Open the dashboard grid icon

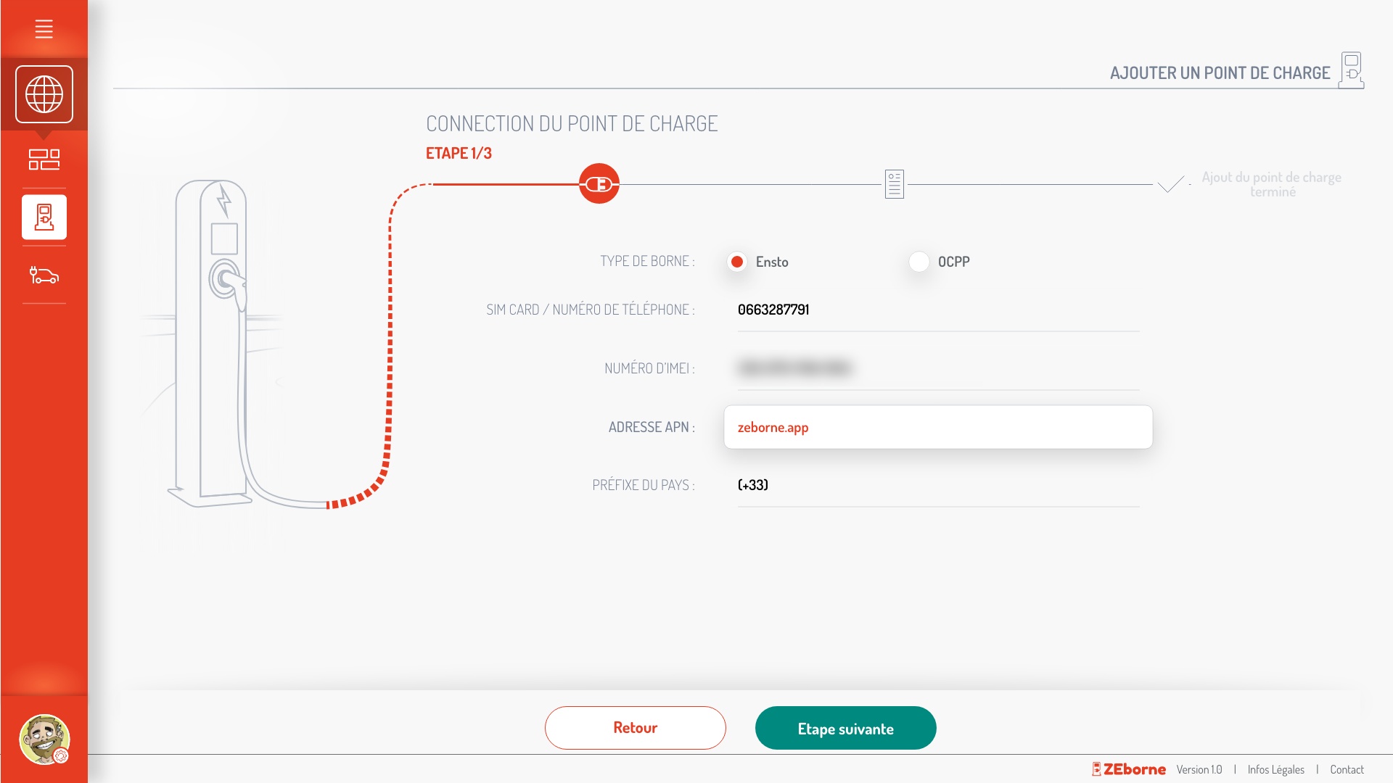tap(44, 159)
